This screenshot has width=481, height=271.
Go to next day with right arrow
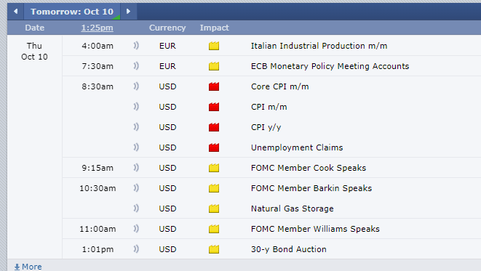tap(129, 12)
